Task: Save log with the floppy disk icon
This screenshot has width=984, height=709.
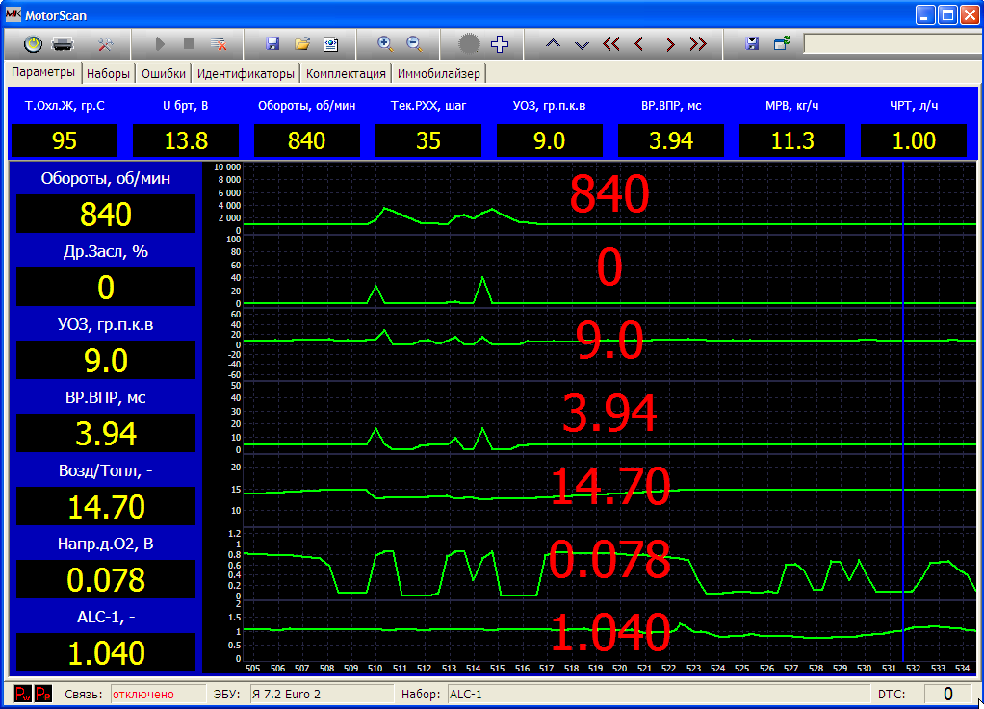Action: [x=272, y=44]
